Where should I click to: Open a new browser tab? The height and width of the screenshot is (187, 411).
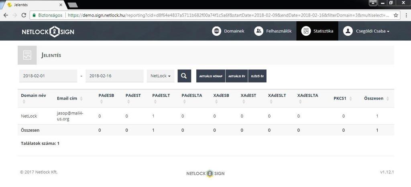point(73,5)
